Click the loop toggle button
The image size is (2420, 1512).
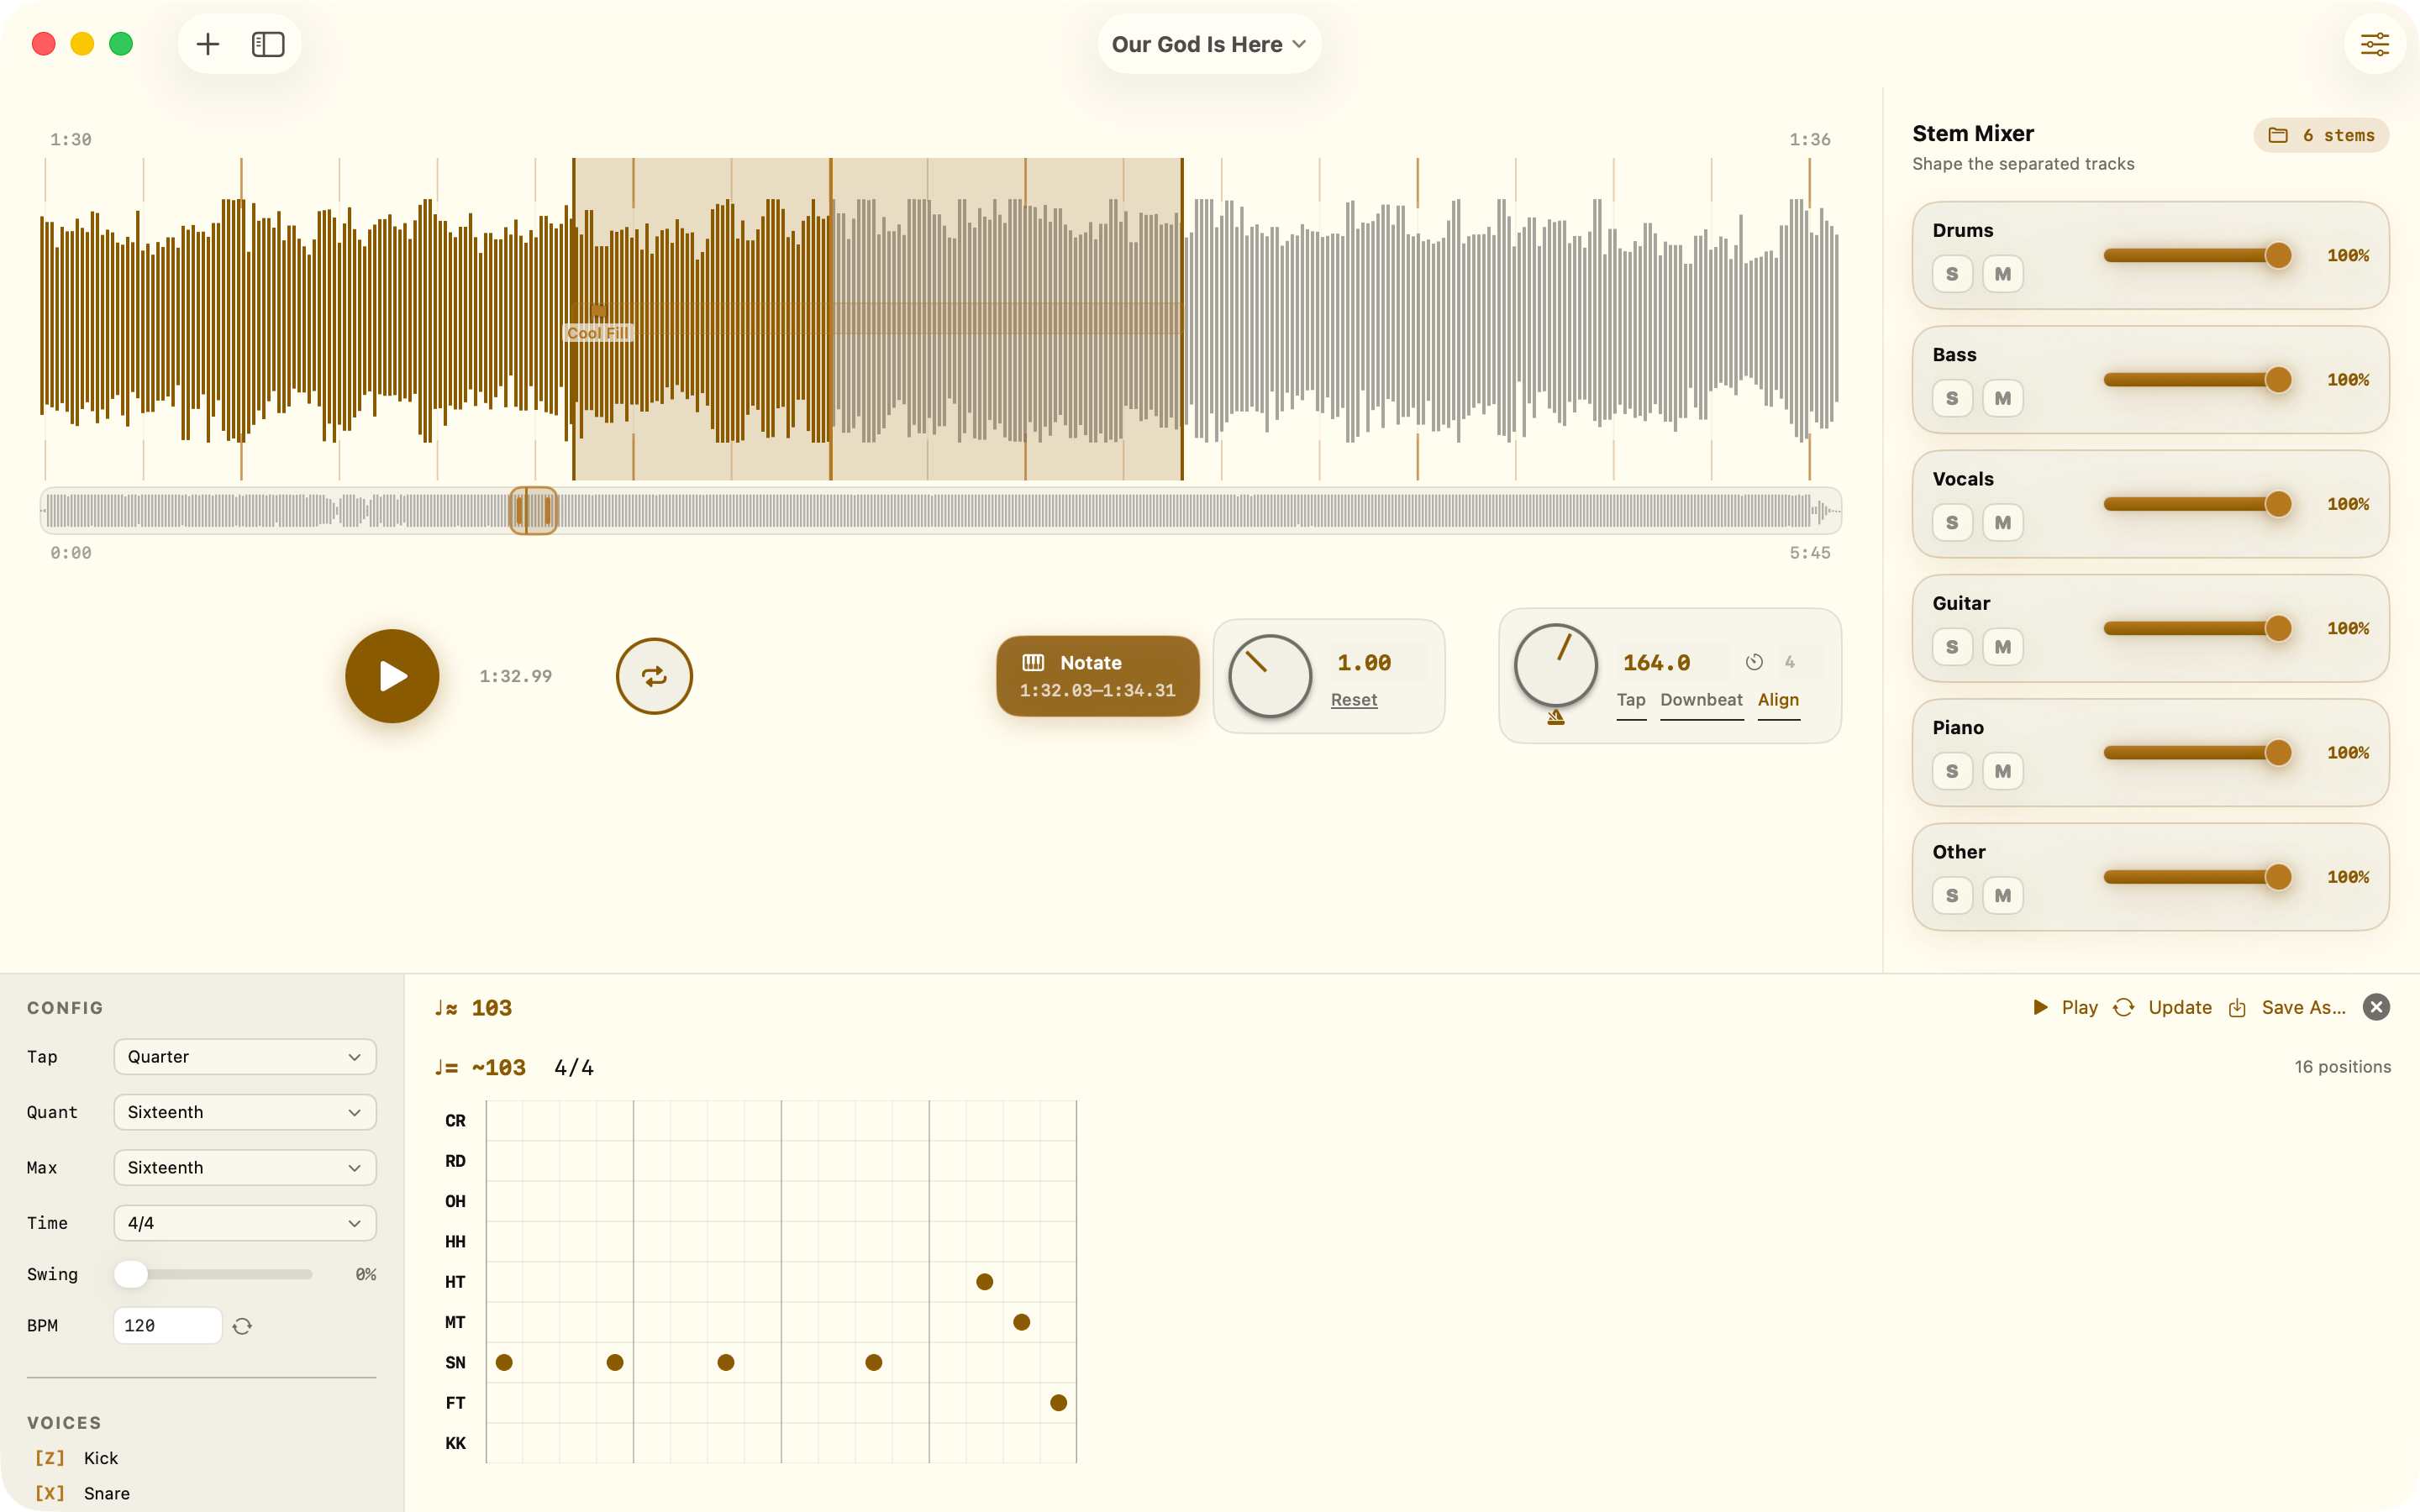tap(654, 676)
